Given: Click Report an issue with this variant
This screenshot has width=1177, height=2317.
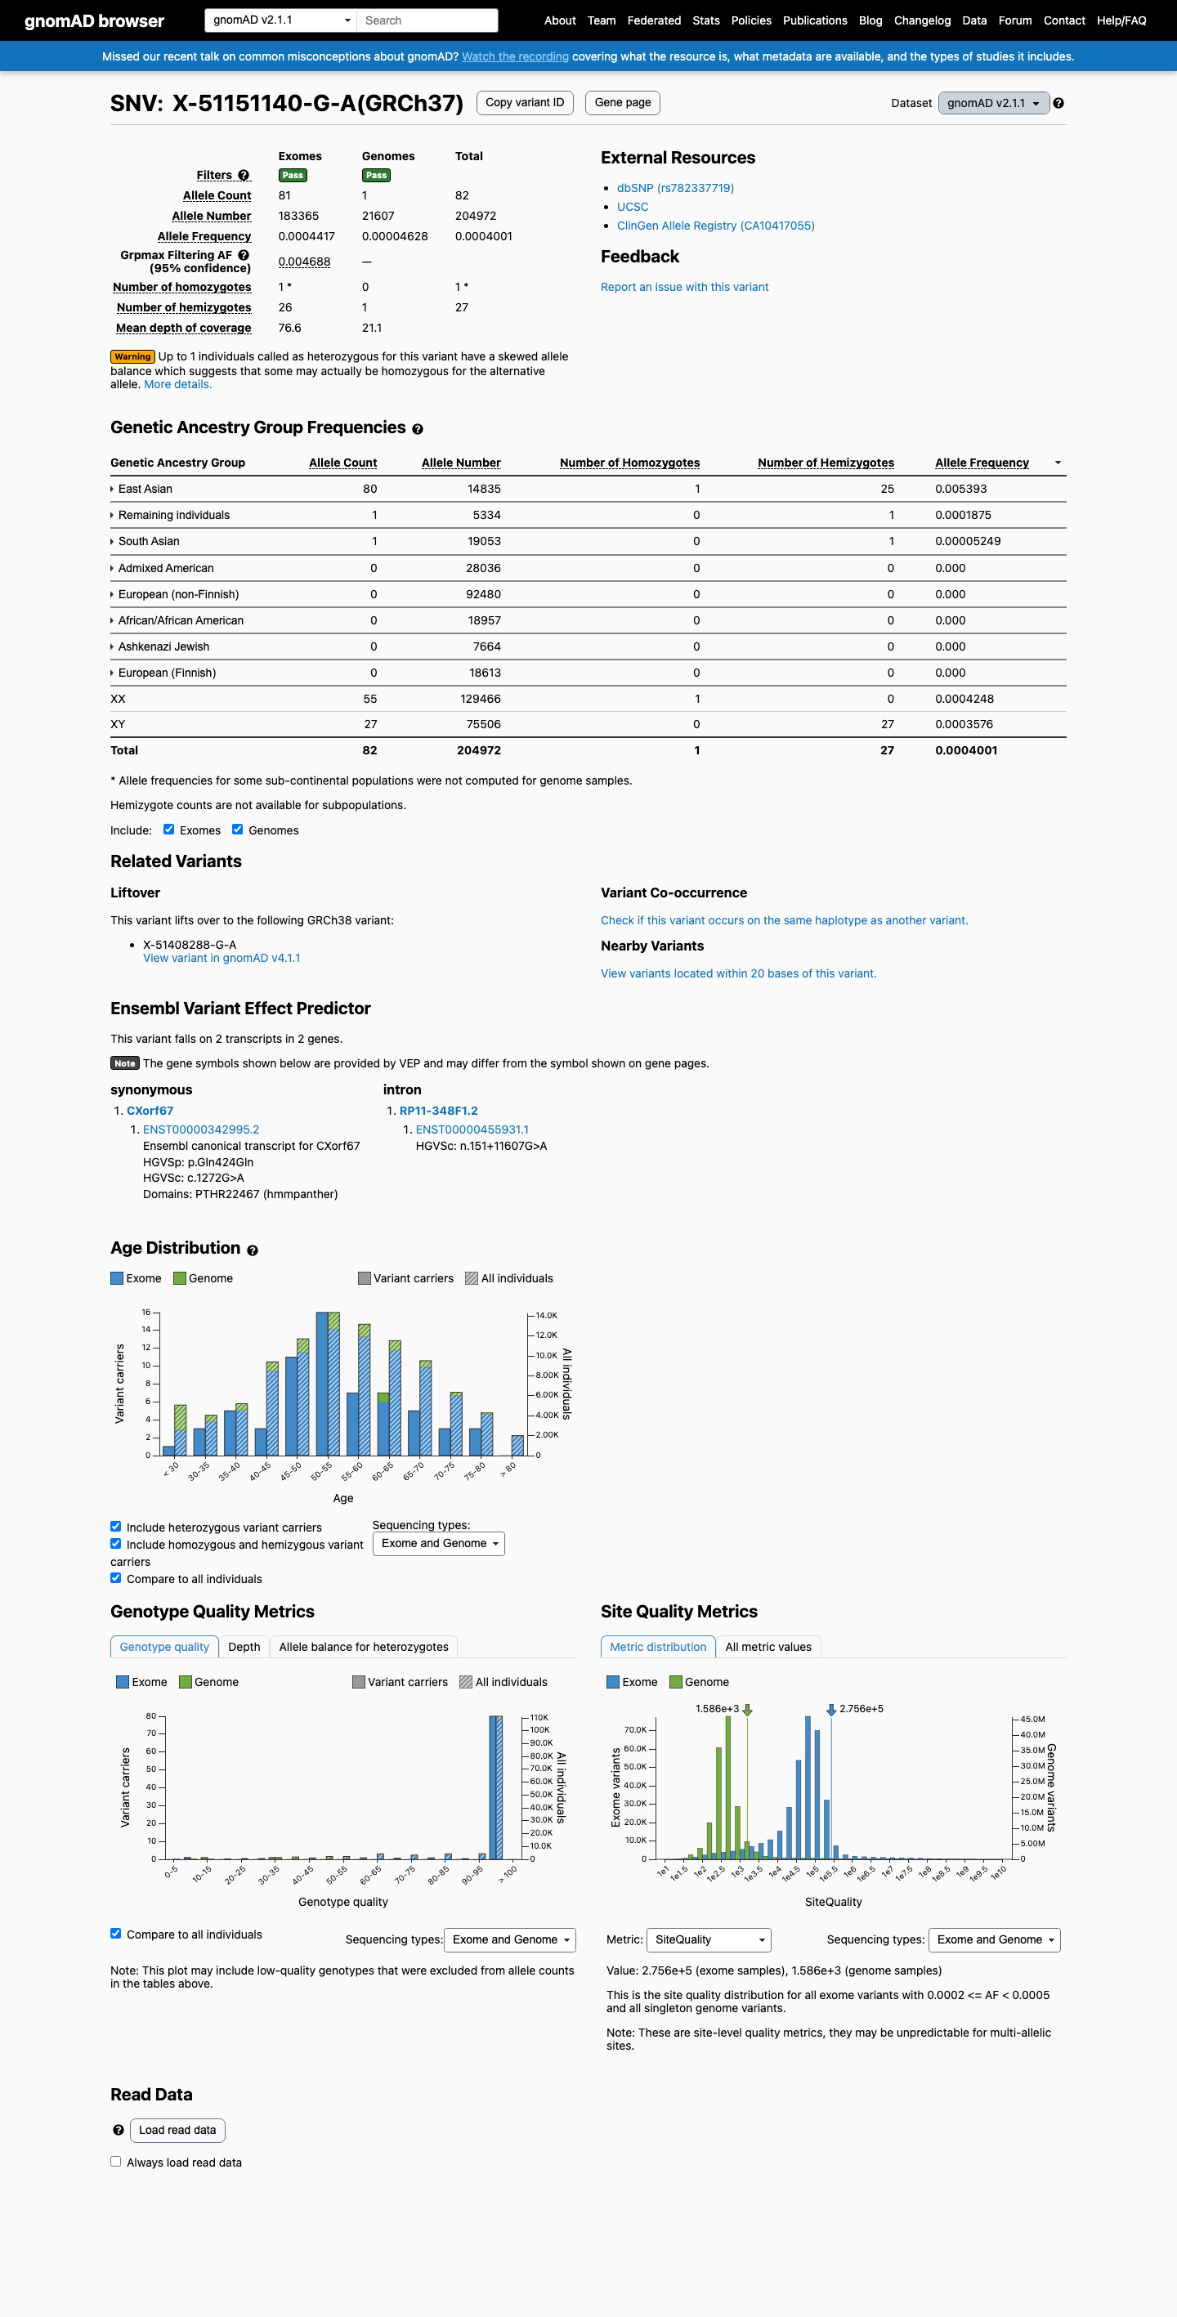Looking at the screenshot, I should point(684,287).
